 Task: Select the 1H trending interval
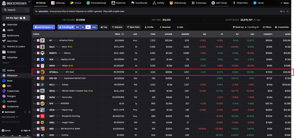coord(83,27)
